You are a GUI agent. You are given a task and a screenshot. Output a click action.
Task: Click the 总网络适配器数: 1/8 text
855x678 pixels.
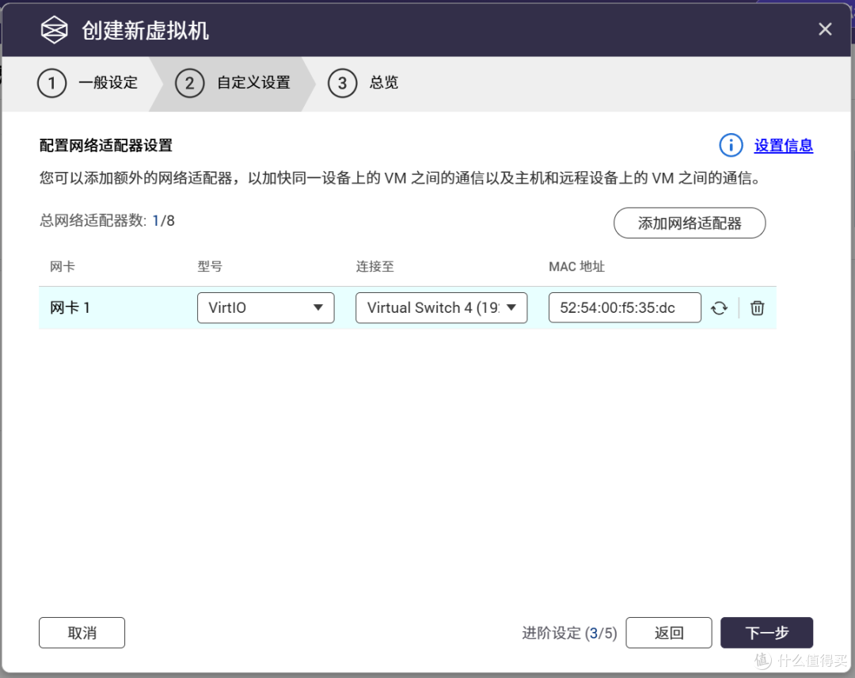point(107,221)
